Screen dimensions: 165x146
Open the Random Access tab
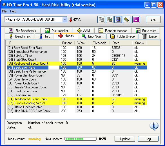pos(113,31)
